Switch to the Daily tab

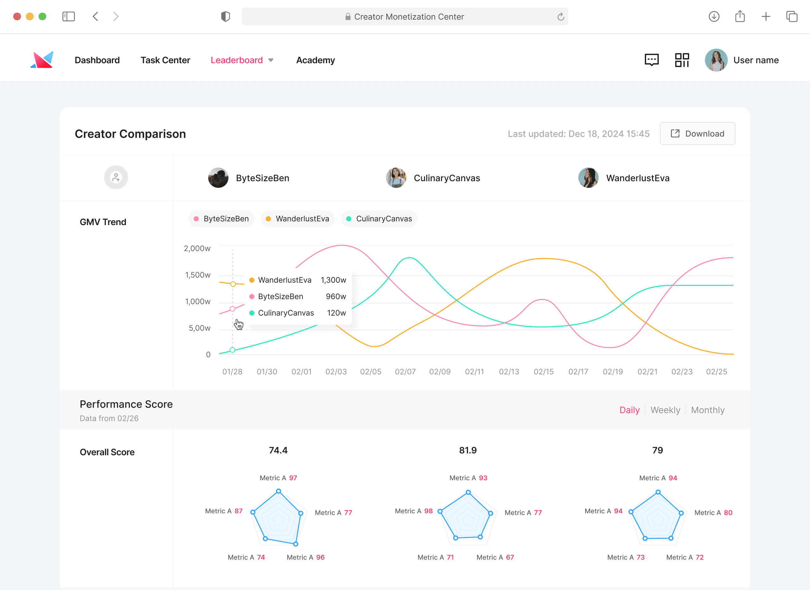coord(629,410)
